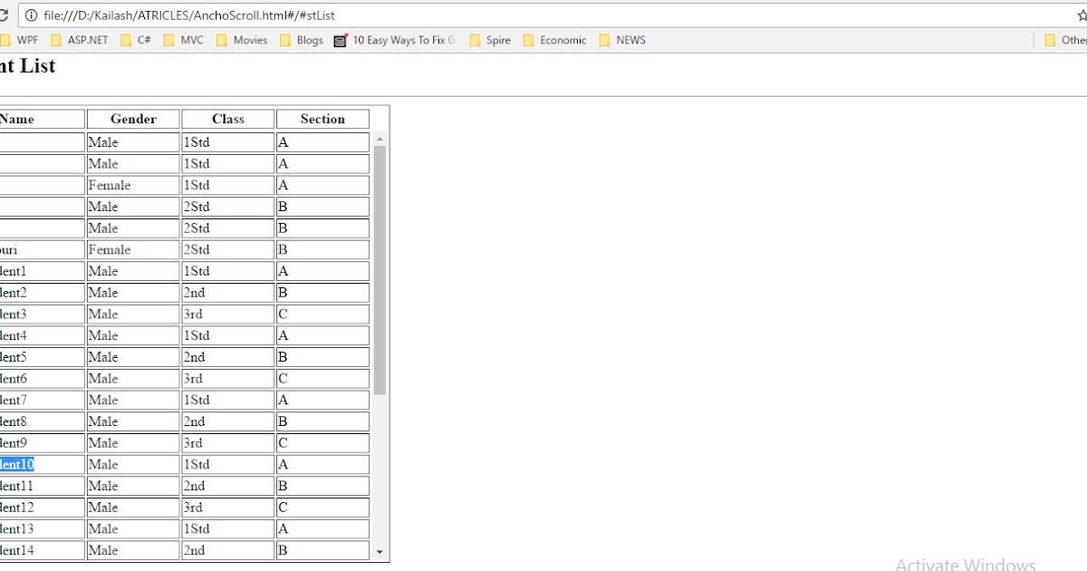Click the Gender column header
Viewport: 1087px width, 571px height.
(x=132, y=119)
